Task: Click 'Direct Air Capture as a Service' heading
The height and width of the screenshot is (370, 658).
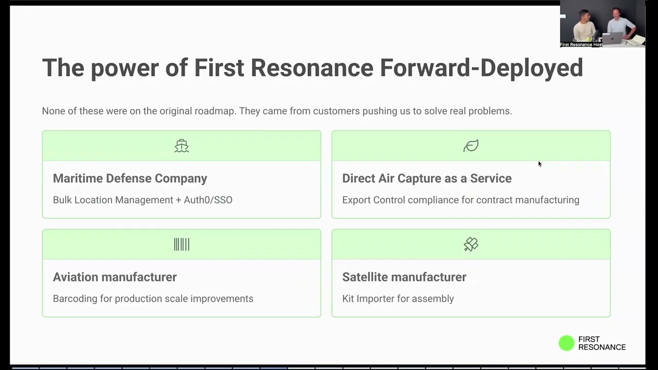Action: tap(427, 178)
